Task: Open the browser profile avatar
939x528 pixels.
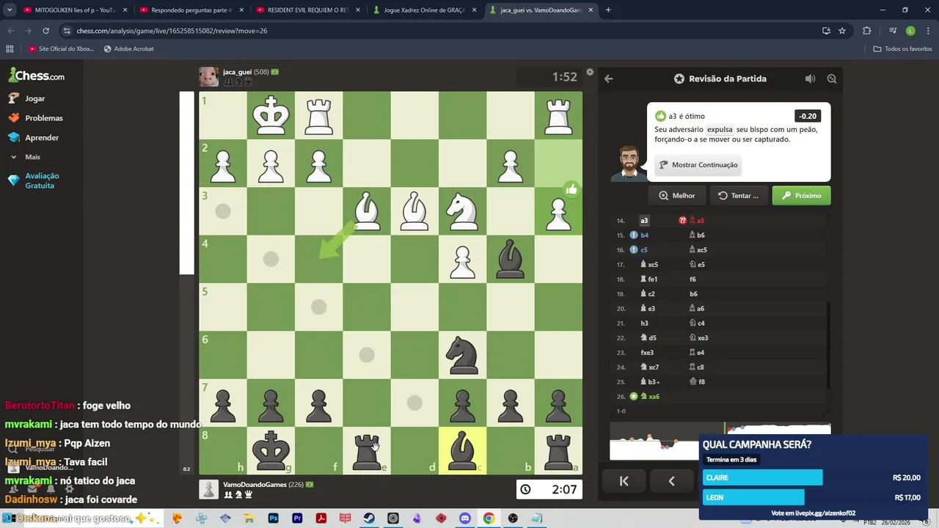Action: [910, 31]
